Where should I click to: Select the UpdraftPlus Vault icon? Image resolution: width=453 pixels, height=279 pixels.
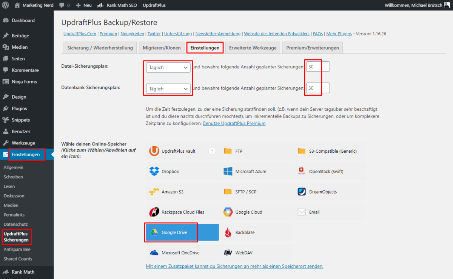coord(154,151)
